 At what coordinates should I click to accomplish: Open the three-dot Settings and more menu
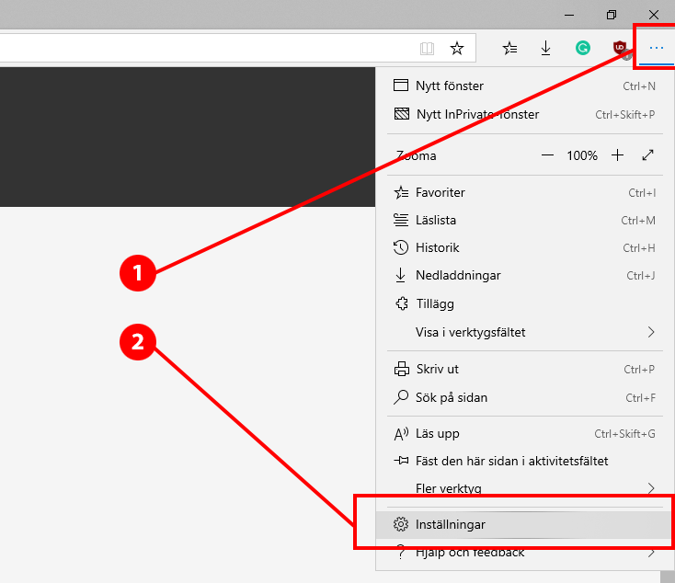[x=656, y=48]
